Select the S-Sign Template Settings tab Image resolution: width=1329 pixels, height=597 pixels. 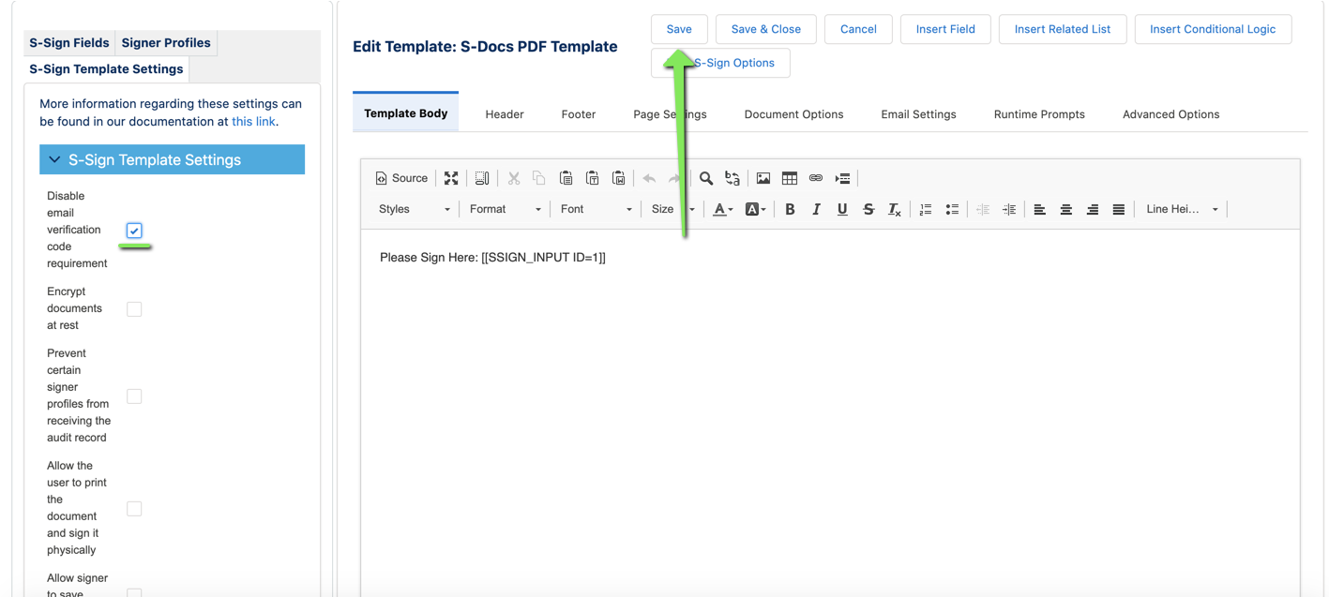106,69
